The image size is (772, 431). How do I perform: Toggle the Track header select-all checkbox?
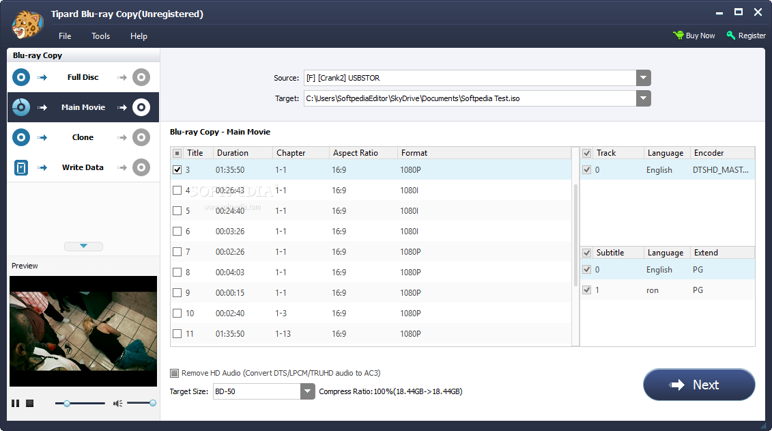[587, 153]
